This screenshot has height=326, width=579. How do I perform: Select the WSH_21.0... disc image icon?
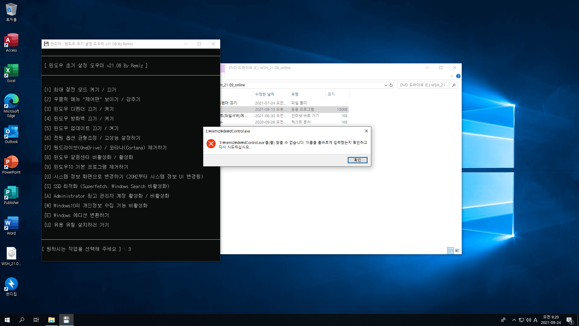pyautogui.click(x=11, y=256)
